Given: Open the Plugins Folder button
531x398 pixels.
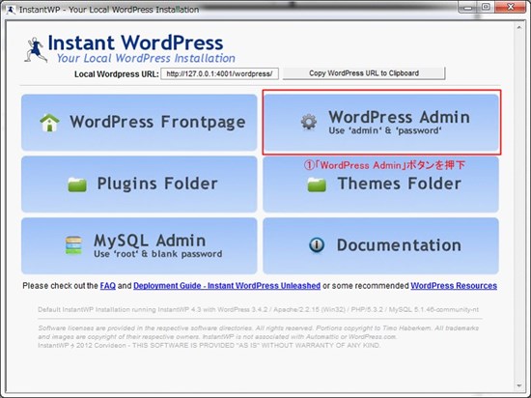Looking at the screenshot, I should point(139,184).
